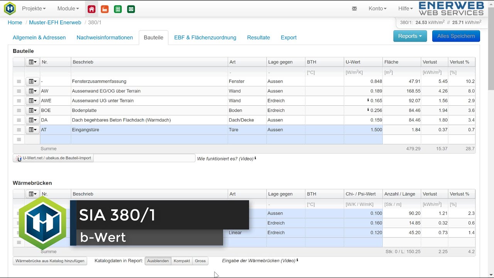The width and height of the screenshot is (494, 278).
Task: Open the red home module icon
Action: [91, 9]
